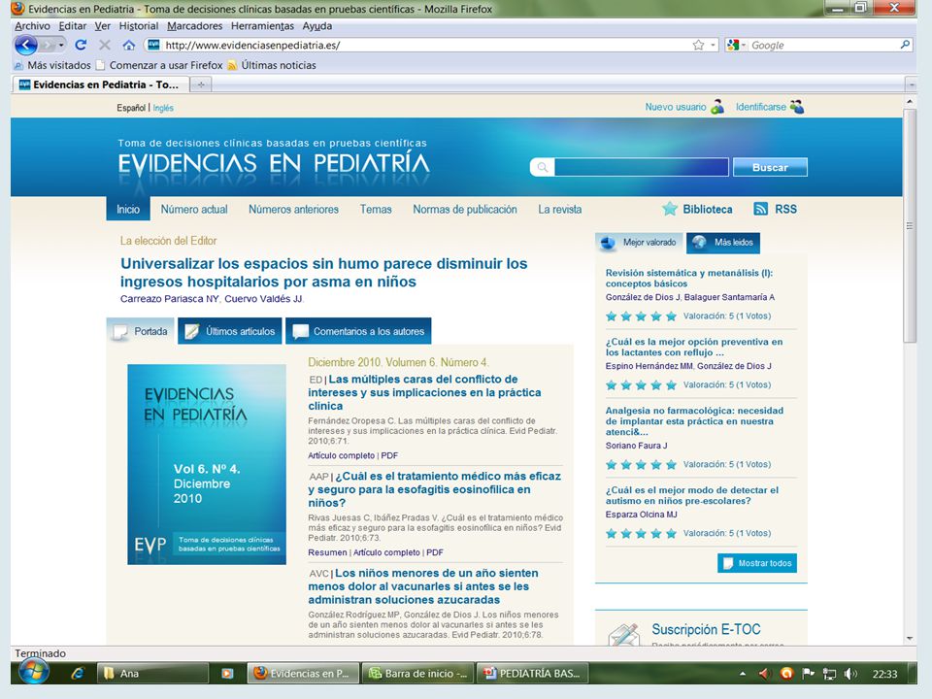Viewport: 932px width, 699px height.
Task: Click the network tray icon
Action: tap(829, 674)
